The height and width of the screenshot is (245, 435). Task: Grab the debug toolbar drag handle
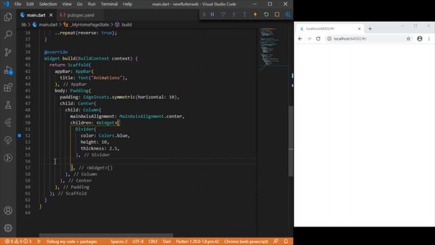pos(204,14)
